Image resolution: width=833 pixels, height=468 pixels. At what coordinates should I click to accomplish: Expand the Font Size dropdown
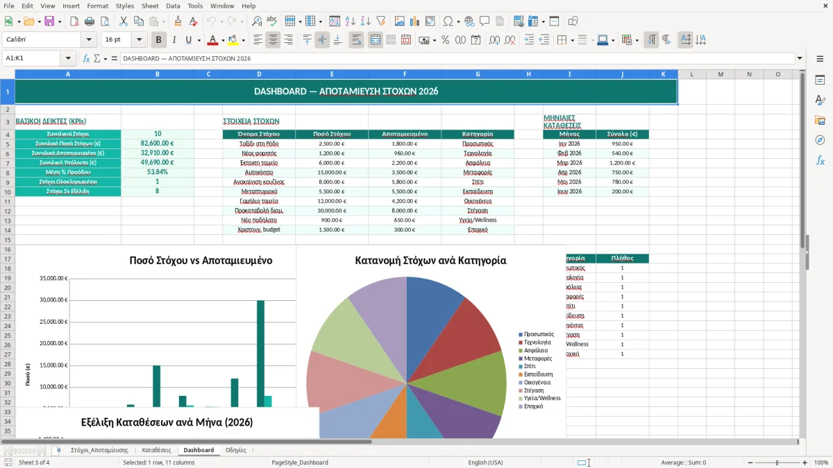(x=139, y=40)
